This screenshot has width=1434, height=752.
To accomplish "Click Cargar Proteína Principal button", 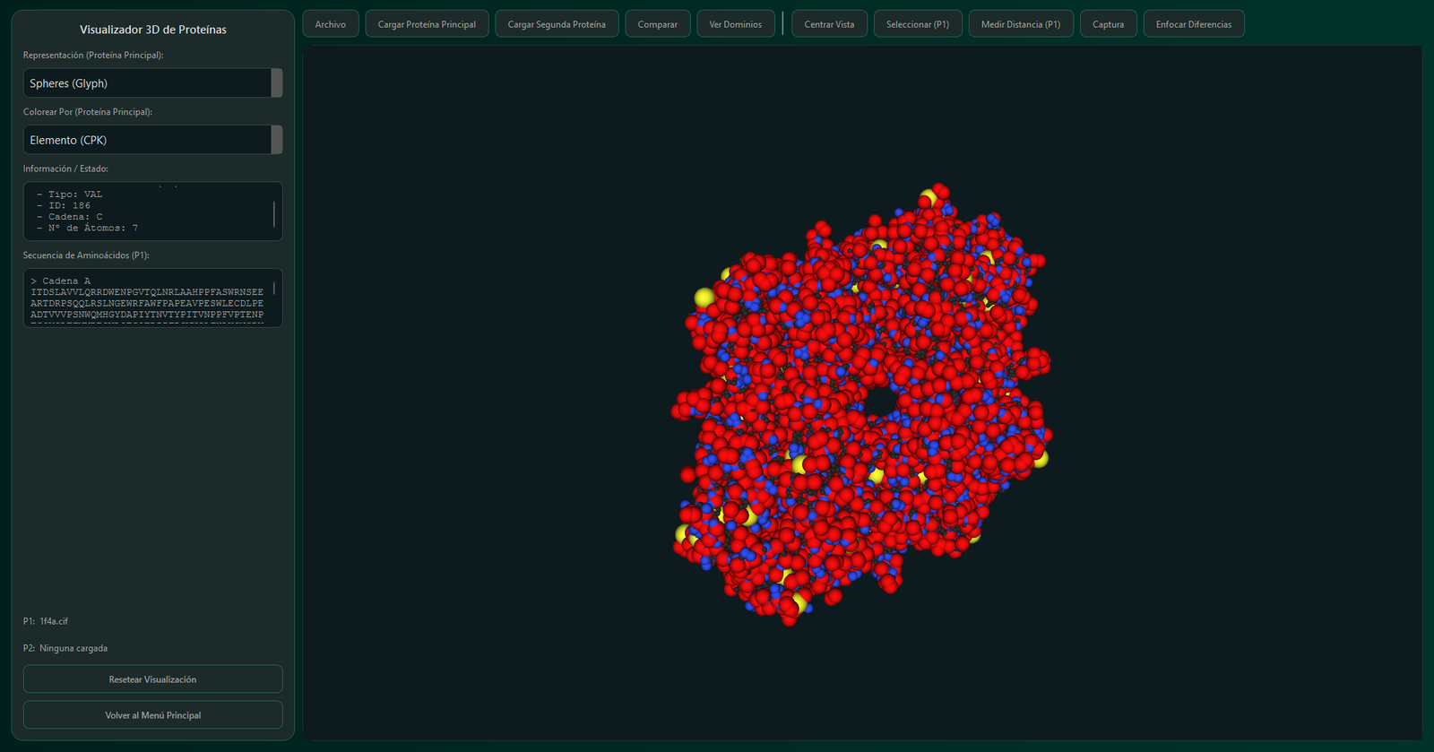I will coord(427,24).
